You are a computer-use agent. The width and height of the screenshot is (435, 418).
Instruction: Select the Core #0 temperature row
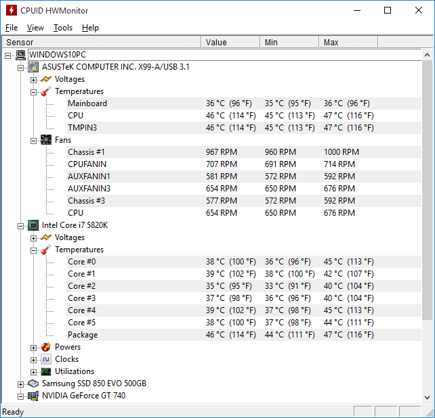(x=244, y=262)
